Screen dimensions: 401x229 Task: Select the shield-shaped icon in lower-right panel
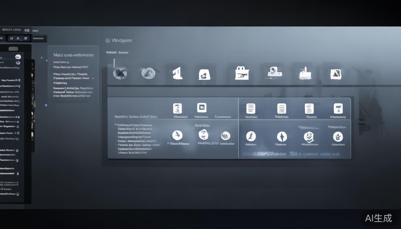309,137
